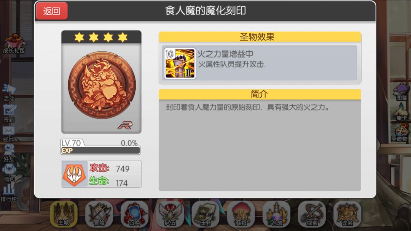Open the 主城 main city icon

point(64,214)
